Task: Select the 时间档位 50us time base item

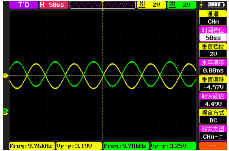Action: pos(213,34)
